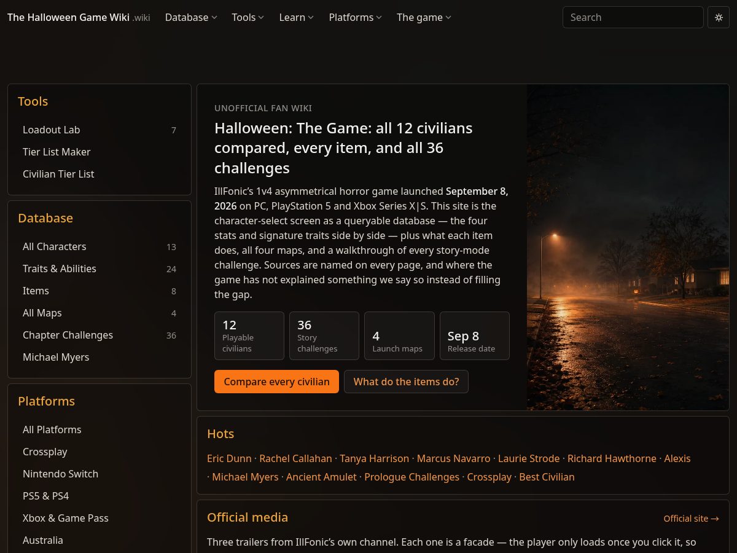737x553 pixels.
Task: Click the Database sidebar heading
Action: click(x=45, y=218)
